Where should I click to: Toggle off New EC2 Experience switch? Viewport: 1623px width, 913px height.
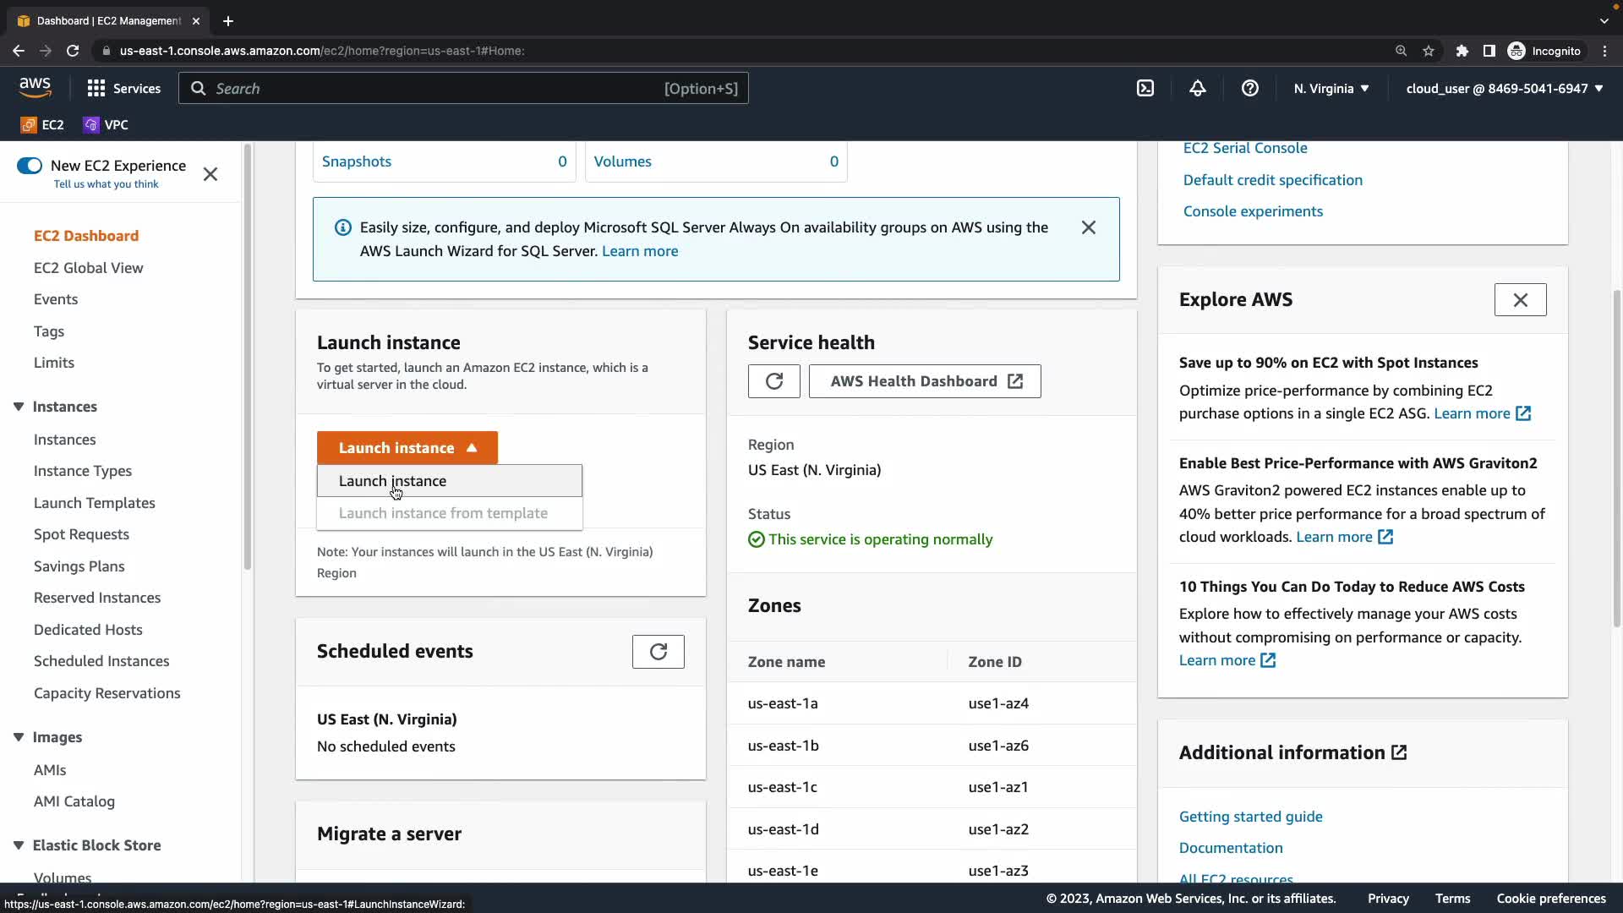coord(30,166)
